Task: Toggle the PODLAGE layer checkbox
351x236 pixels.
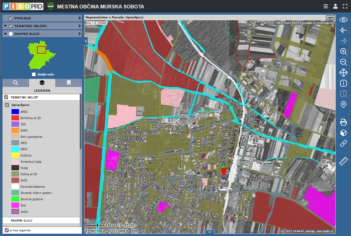Action: click(11, 18)
